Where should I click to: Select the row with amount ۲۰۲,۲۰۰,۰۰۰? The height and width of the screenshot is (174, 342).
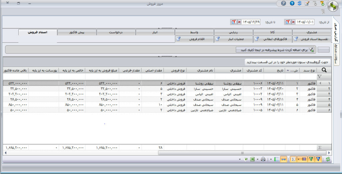(167, 94)
